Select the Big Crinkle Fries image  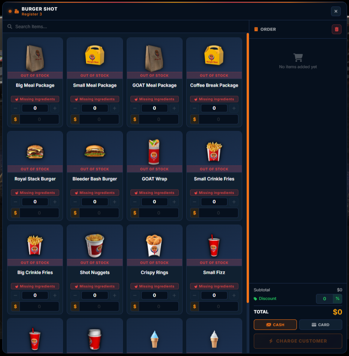(x=35, y=245)
